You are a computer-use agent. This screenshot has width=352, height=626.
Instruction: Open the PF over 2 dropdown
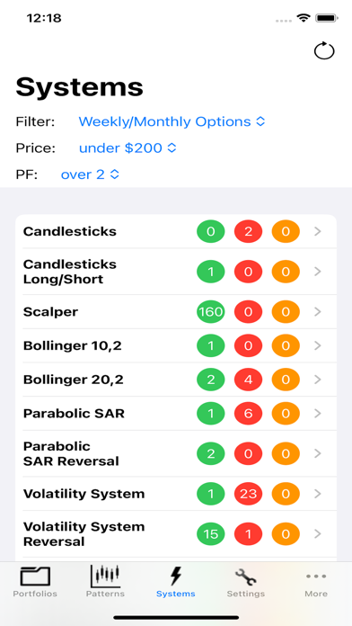pos(90,174)
